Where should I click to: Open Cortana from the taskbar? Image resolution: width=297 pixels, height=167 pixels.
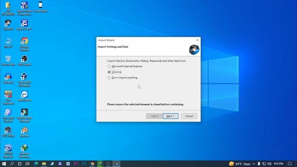point(19,164)
